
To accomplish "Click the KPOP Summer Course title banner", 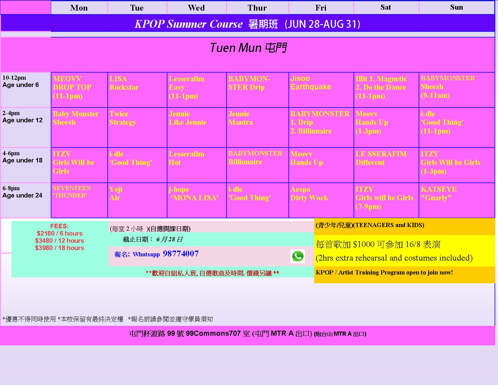I will [247, 24].
